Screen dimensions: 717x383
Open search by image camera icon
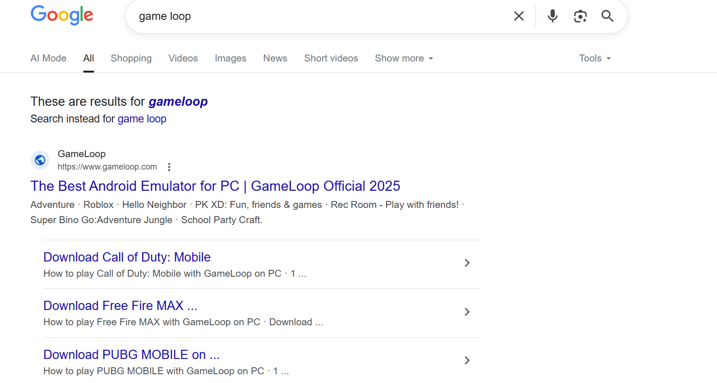(580, 16)
